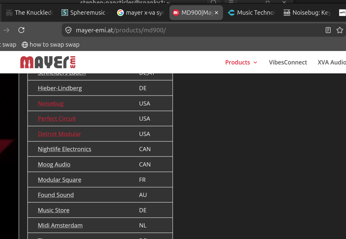Expand the Products dropdown menu

241,62
